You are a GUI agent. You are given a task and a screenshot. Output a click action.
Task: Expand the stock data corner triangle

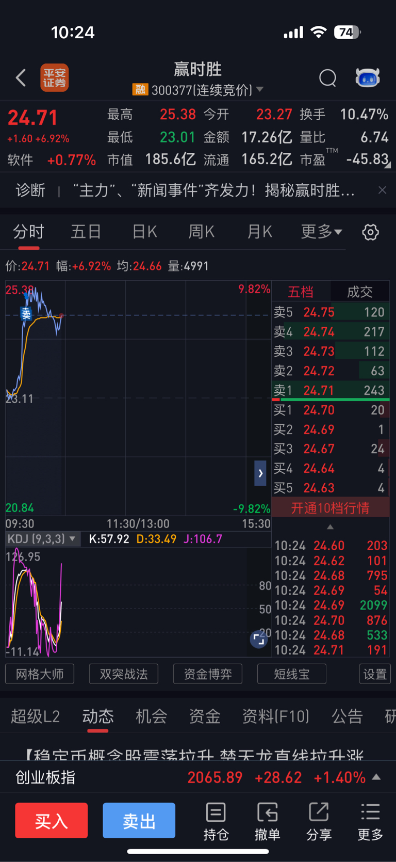[388, 165]
